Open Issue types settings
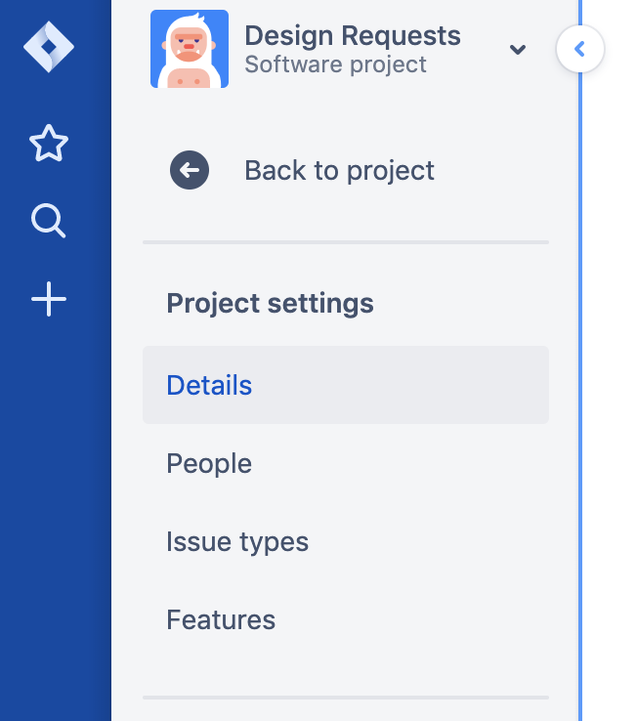Viewport: 637px width, 721px height. pos(346,541)
